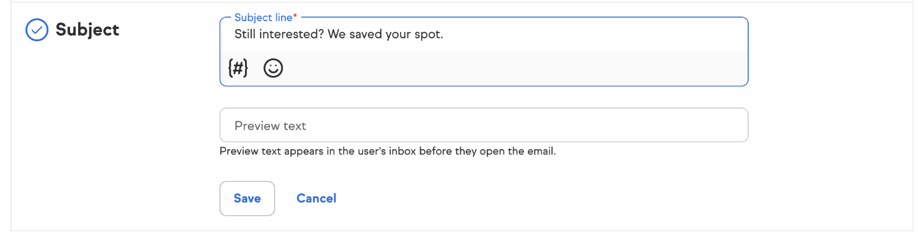918x232 pixels.
Task: Save the subject line changes
Action: pyautogui.click(x=247, y=198)
